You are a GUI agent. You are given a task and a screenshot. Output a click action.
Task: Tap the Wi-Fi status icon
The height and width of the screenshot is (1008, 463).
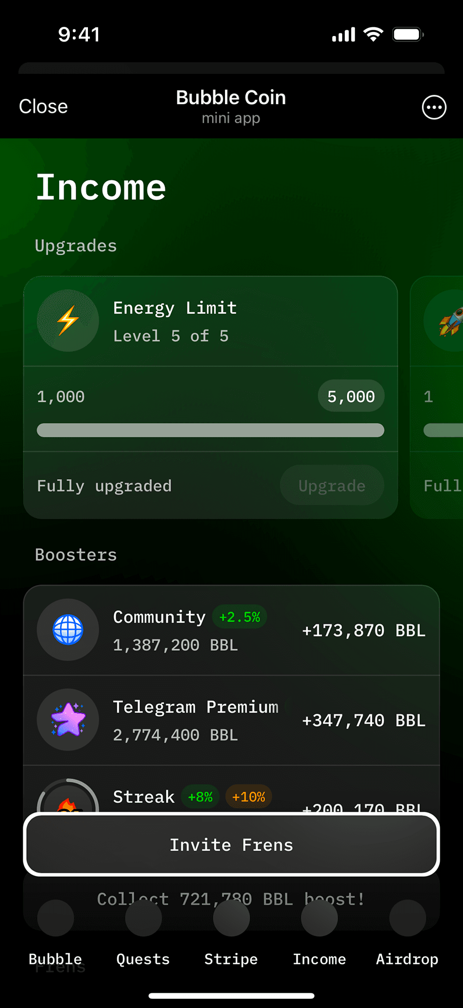(x=374, y=34)
